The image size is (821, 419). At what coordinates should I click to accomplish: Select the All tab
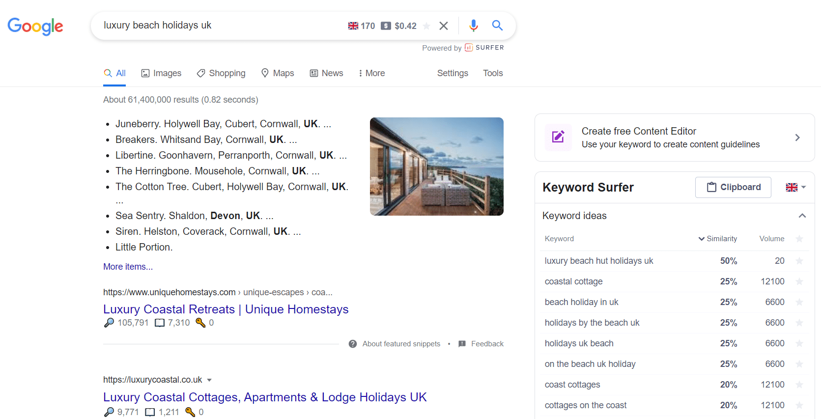coord(114,73)
